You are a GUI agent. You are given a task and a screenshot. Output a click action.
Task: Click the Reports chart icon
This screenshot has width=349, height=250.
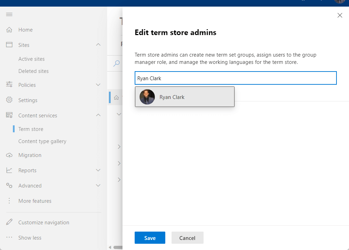(9, 170)
